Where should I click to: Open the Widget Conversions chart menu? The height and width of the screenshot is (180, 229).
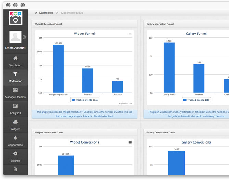(130, 142)
